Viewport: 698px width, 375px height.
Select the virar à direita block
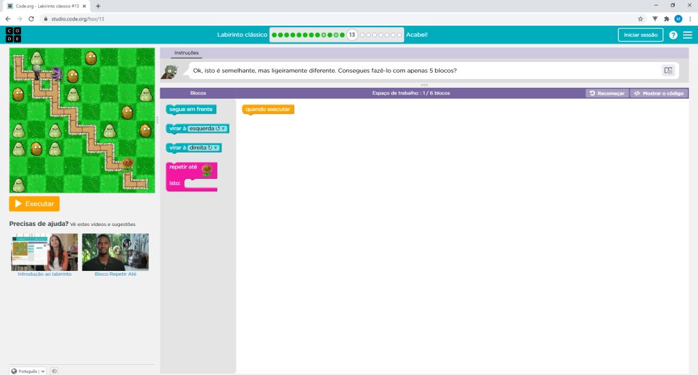[x=177, y=148]
